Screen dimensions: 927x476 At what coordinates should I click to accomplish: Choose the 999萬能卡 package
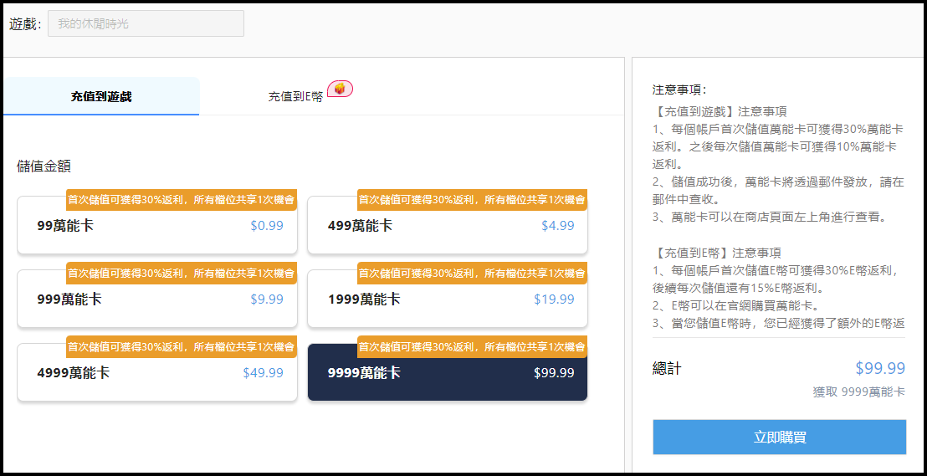pyautogui.click(x=157, y=299)
